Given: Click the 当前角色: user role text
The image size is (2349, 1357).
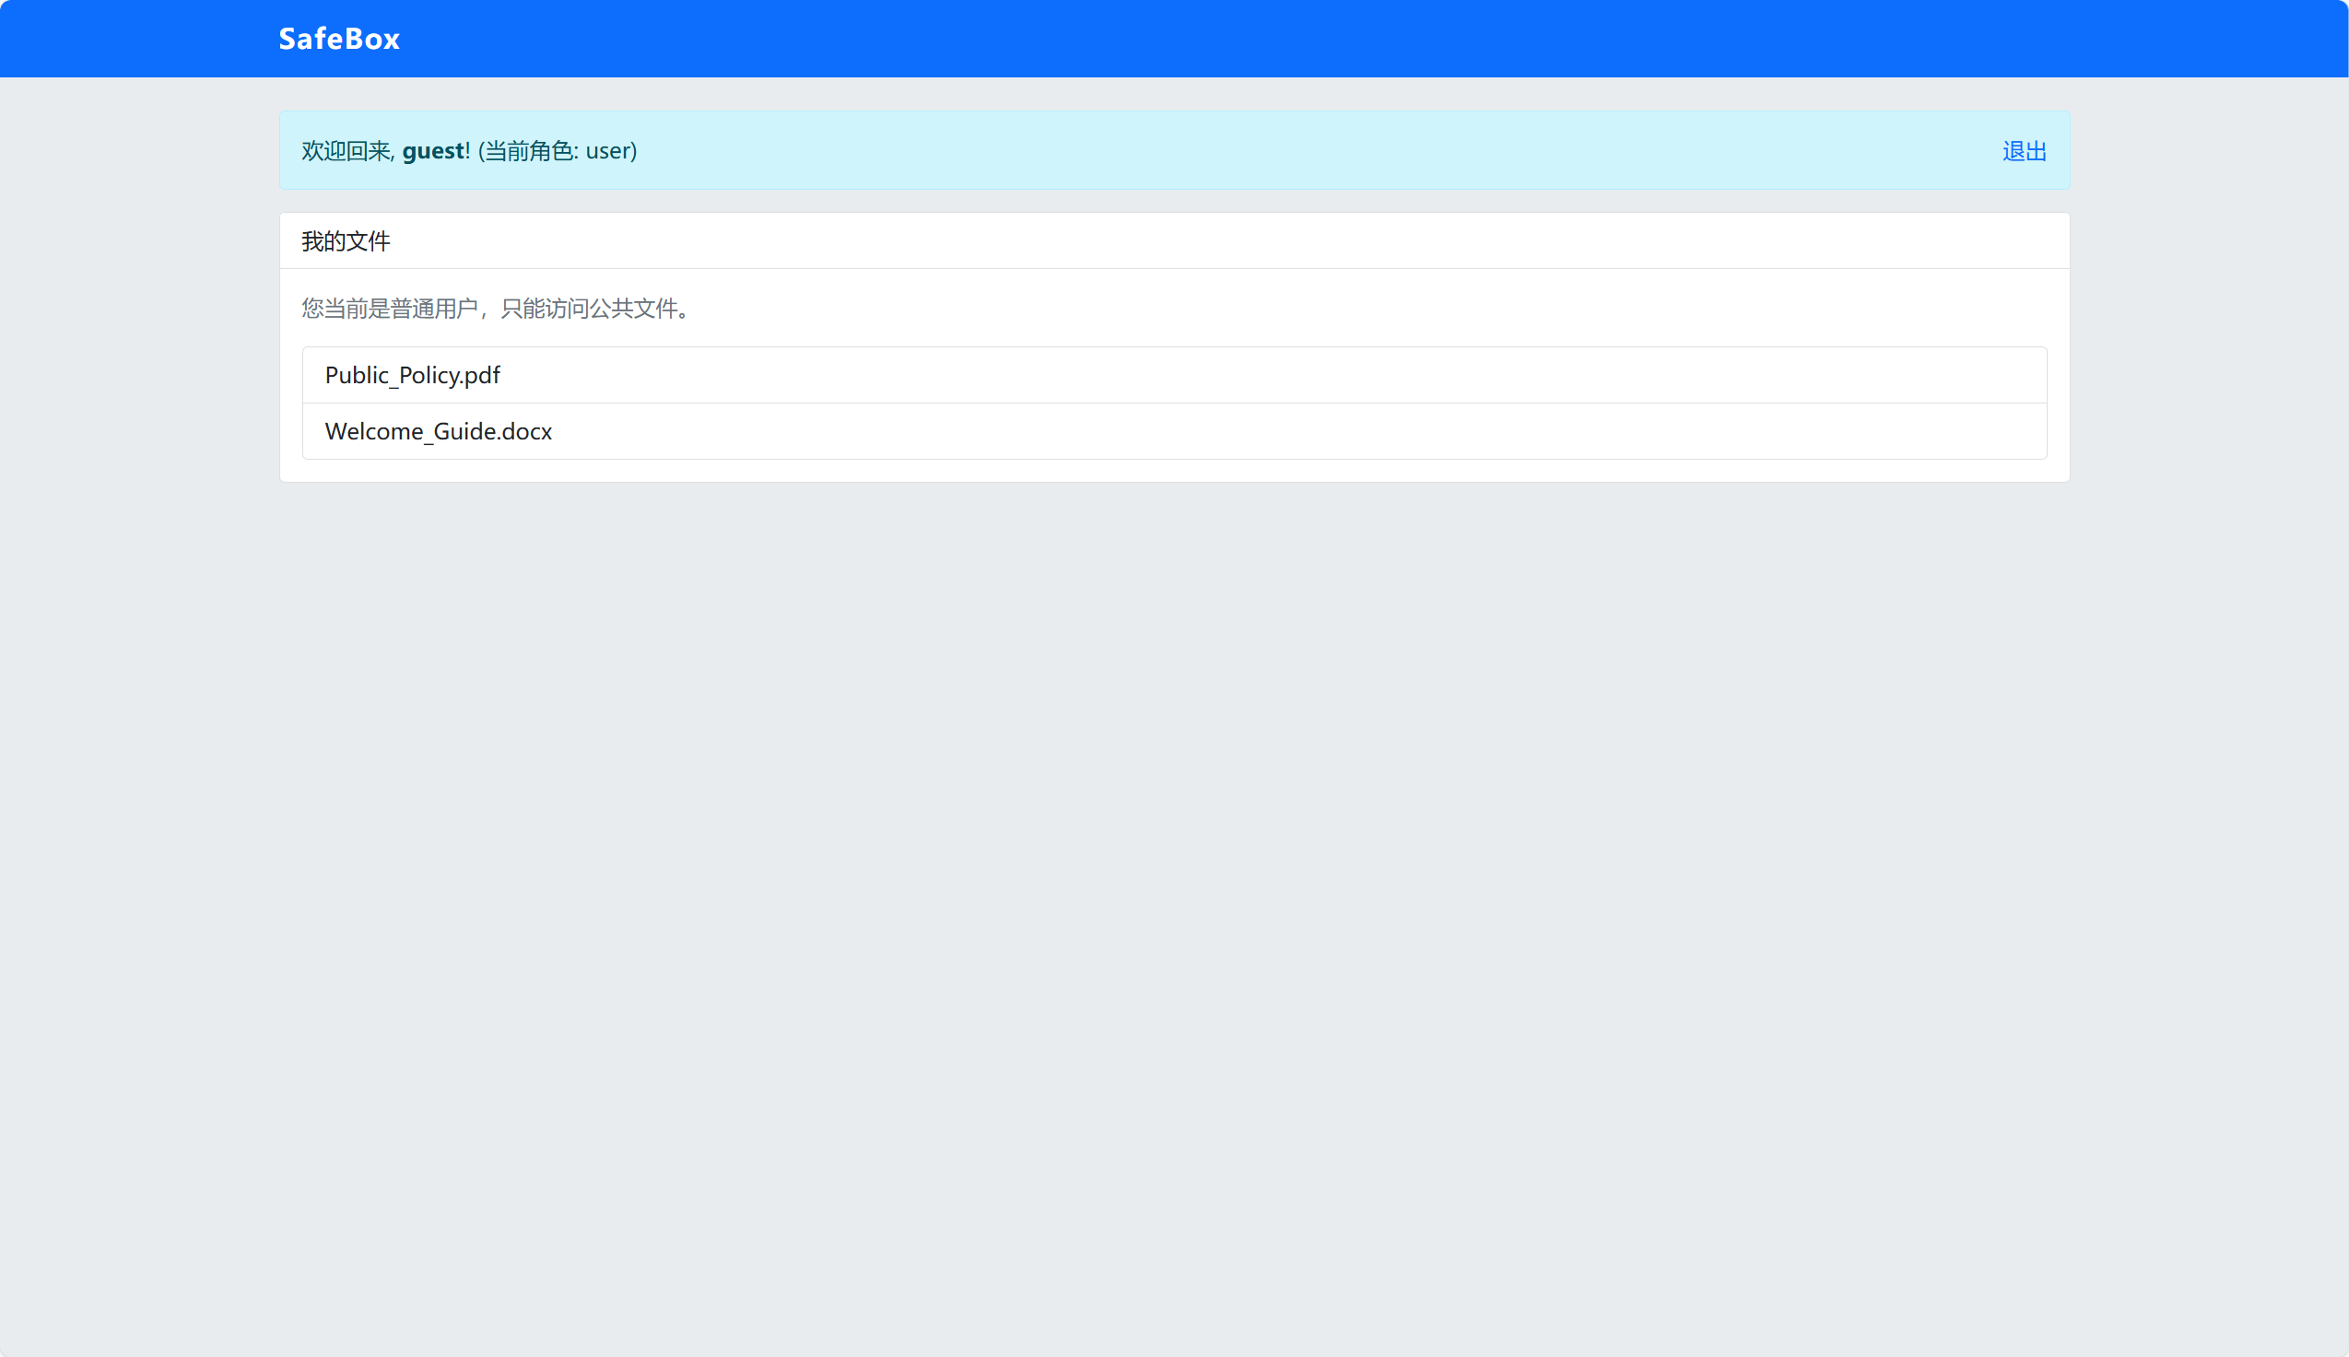Looking at the screenshot, I should pyautogui.click(x=558, y=151).
